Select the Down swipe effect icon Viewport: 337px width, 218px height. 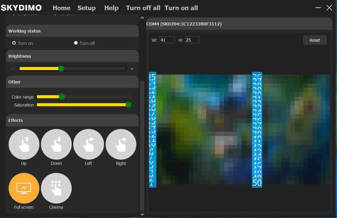coord(56,145)
